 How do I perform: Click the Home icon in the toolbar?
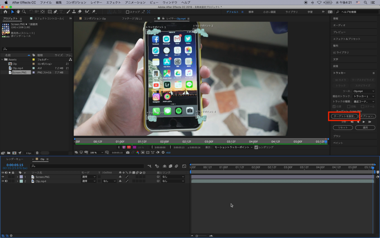pyautogui.click(x=5, y=12)
